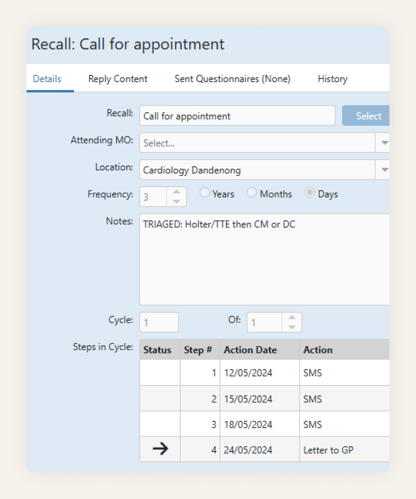Click the Cardiology Dandenong location field
This screenshot has width=416, height=499.
[x=258, y=170]
